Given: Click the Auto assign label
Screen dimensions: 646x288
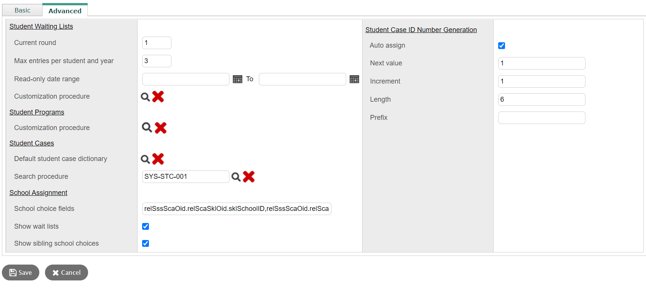Looking at the screenshot, I should coord(387,45).
